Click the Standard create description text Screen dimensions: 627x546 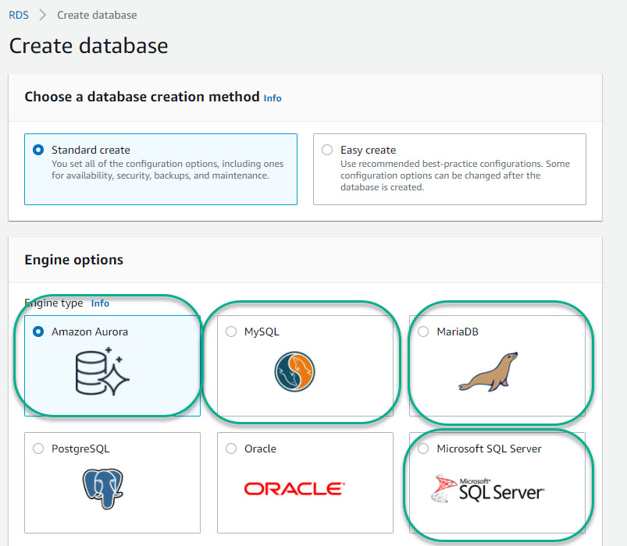pos(168,170)
